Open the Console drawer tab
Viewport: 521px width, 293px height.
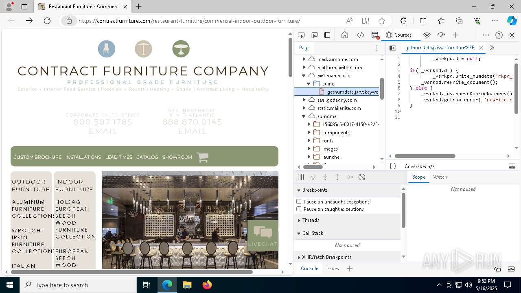click(x=309, y=269)
